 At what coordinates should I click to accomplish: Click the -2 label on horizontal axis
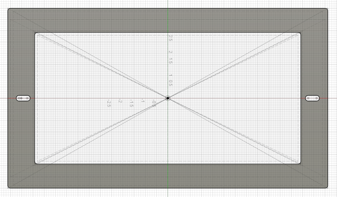pyautogui.click(x=120, y=101)
